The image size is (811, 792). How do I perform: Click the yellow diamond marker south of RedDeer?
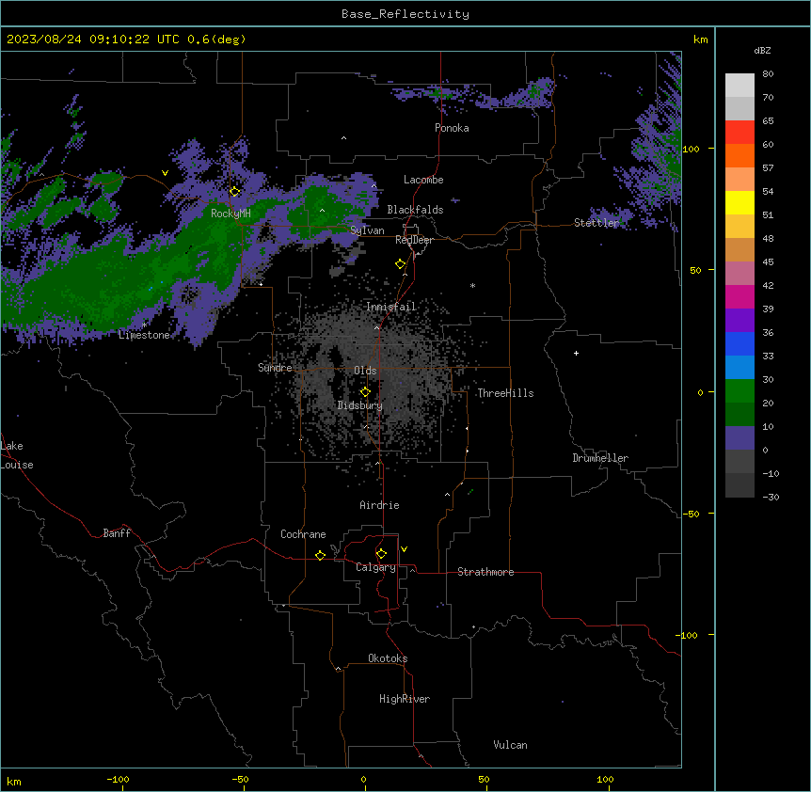point(400,264)
